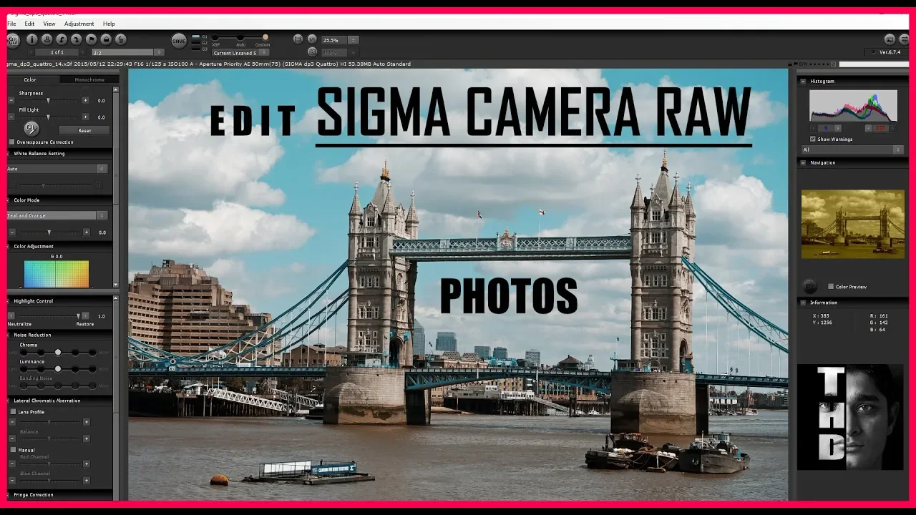Image resolution: width=916 pixels, height=515 pixels.
Task: Open the Help menu
Action: point(109,24)
